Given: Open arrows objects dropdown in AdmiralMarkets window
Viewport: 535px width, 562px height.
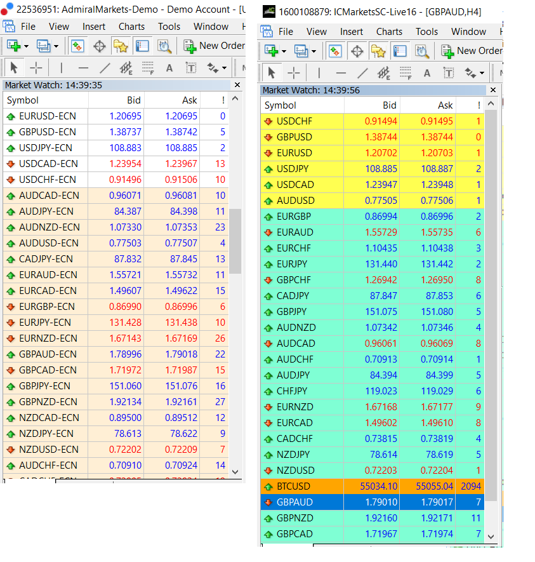Looking at the screenshot, I should (225, 68).
